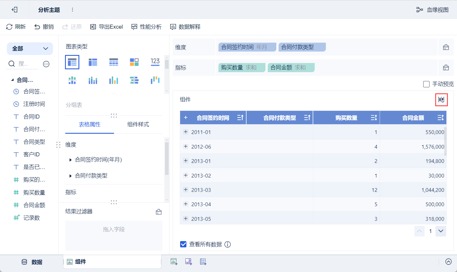457x272 pixels.
Task: Select the KPI indicator card chart type
Action: tap(155, 62)
